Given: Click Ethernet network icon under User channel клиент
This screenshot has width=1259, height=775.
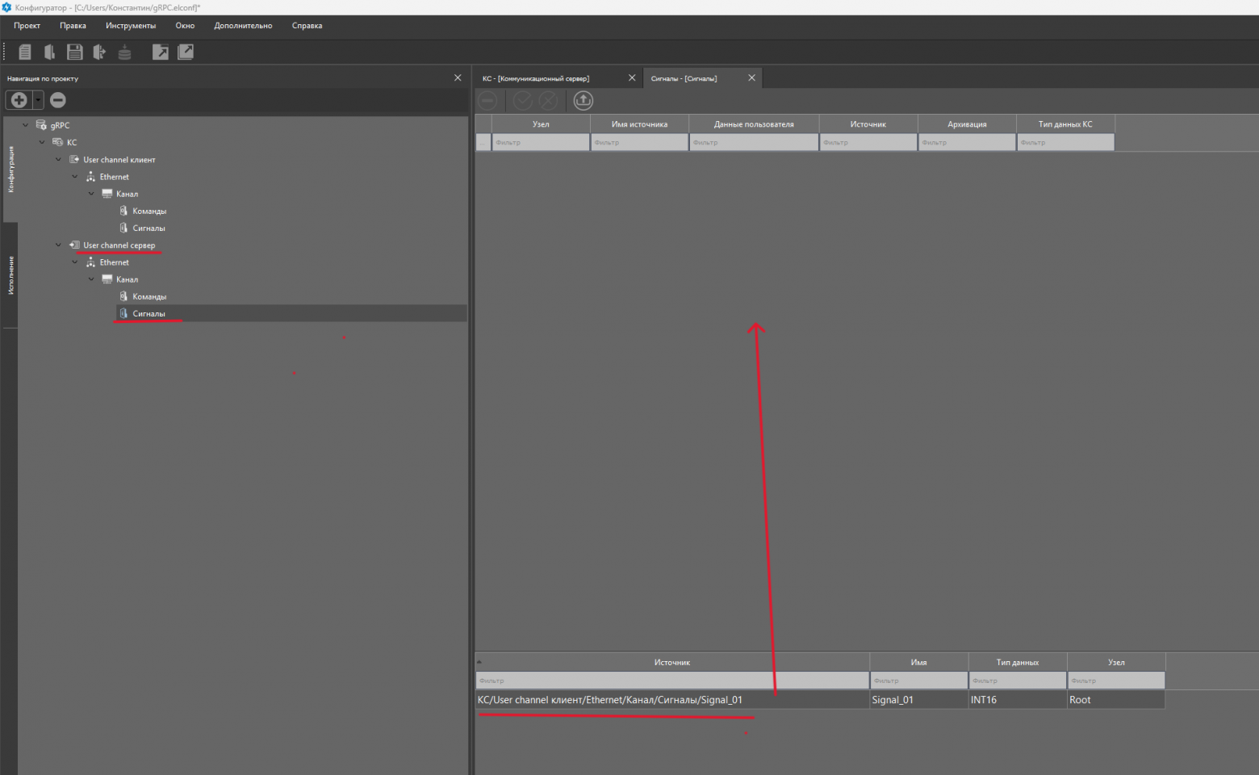Looking at the screenshot, I should click(90, 177).
